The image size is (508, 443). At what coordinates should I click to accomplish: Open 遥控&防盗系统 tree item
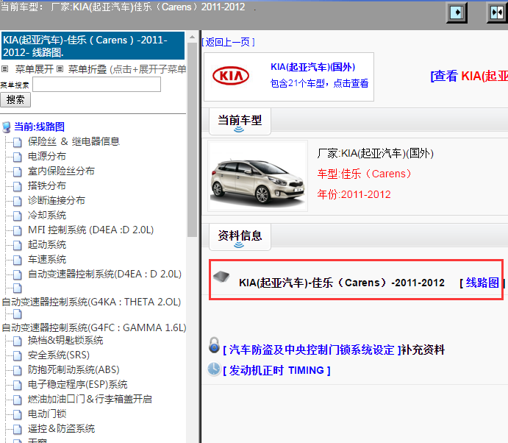point(61,429)
